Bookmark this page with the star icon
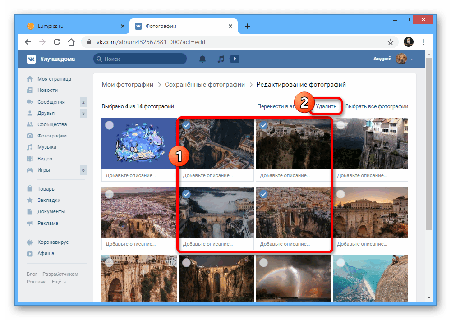Screen dimensions: 451x320 pyautogui.click(x=390, y=42)
